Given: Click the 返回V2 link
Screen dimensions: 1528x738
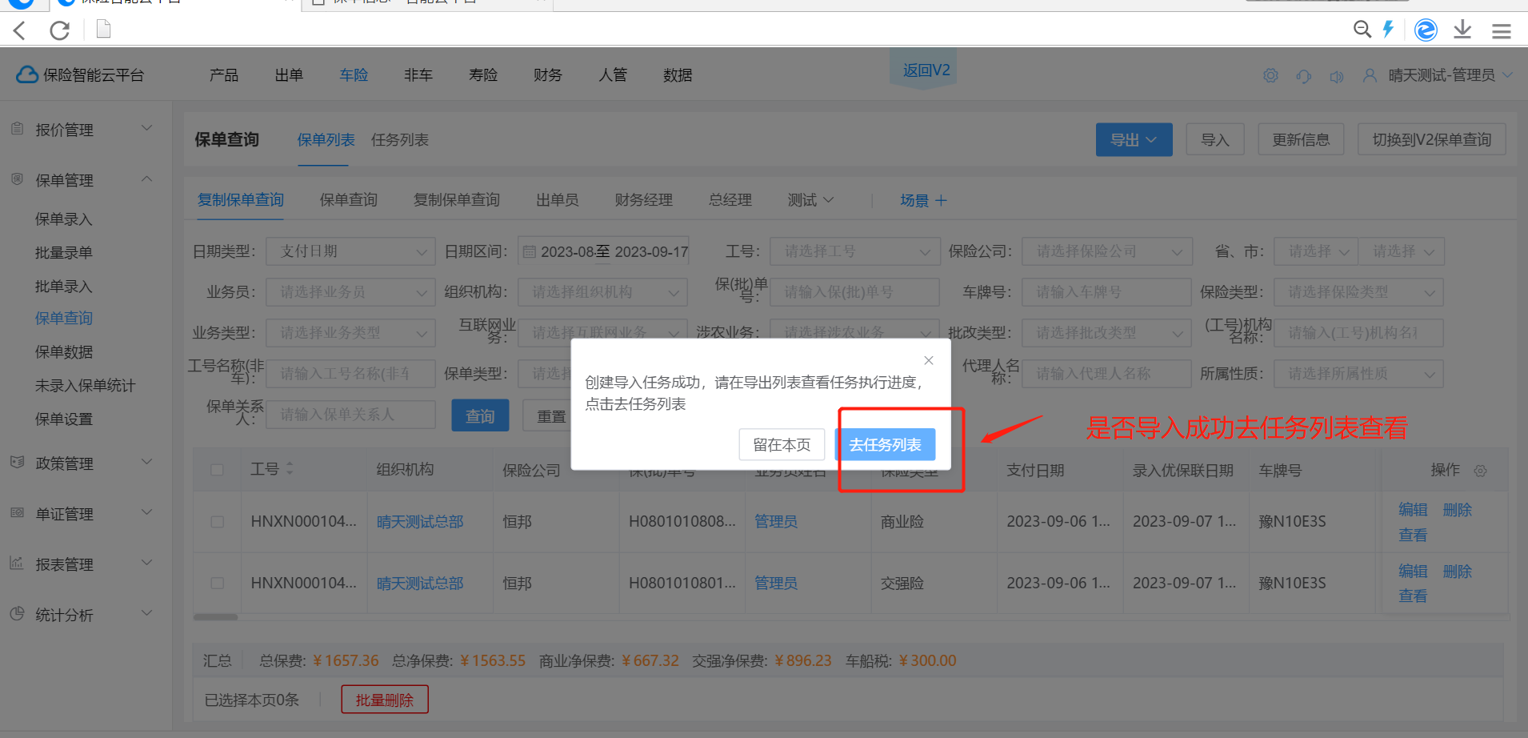Looking at the screenshot, I should tap(926, 70).
